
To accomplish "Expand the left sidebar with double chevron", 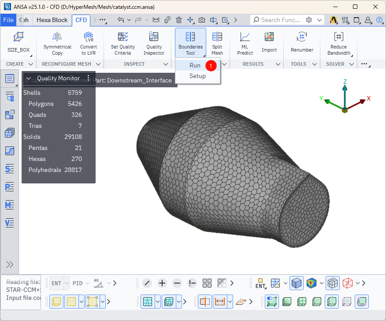I will click(x=10, y=265).
